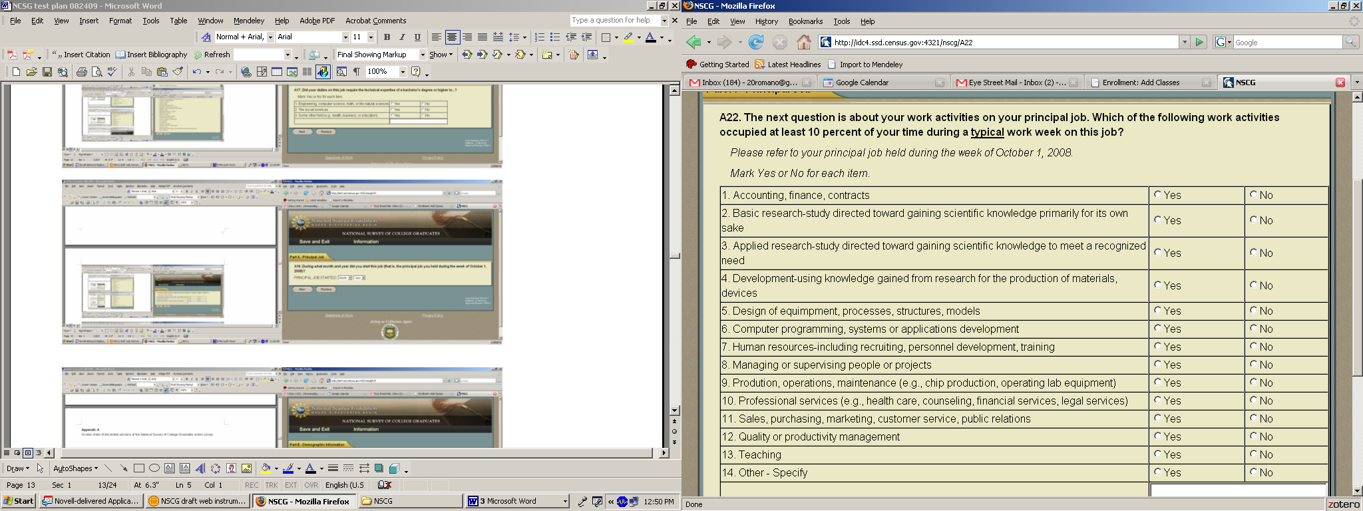Viewport: 1363px width, 511px height.
Task: Click the Google search box in Firefox
Action: pos(1288,43)
